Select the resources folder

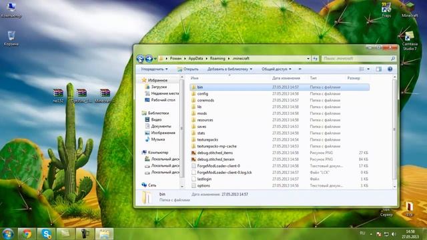pyautogui.click(x=280, y=120)
